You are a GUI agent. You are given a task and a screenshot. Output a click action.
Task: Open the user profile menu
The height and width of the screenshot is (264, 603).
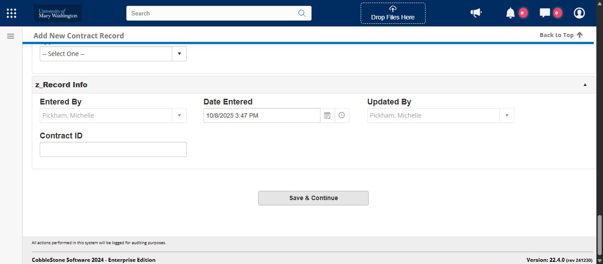click(x=579, y=13)
